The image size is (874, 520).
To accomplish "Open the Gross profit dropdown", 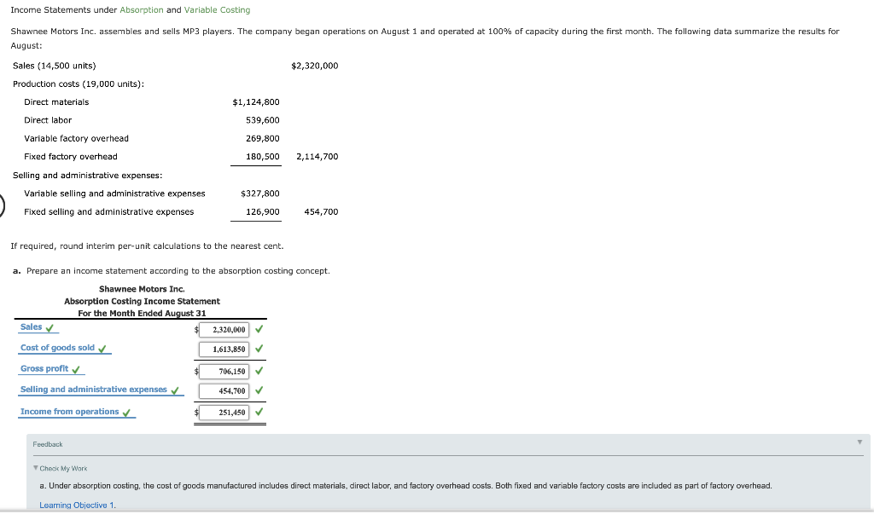I will pyautogui.click(x=44, y=368).
